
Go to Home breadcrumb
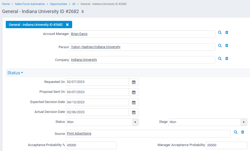[6, 4]
